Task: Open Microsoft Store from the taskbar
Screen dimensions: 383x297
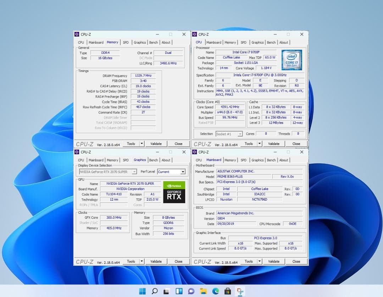Action: tap(228, 291)
